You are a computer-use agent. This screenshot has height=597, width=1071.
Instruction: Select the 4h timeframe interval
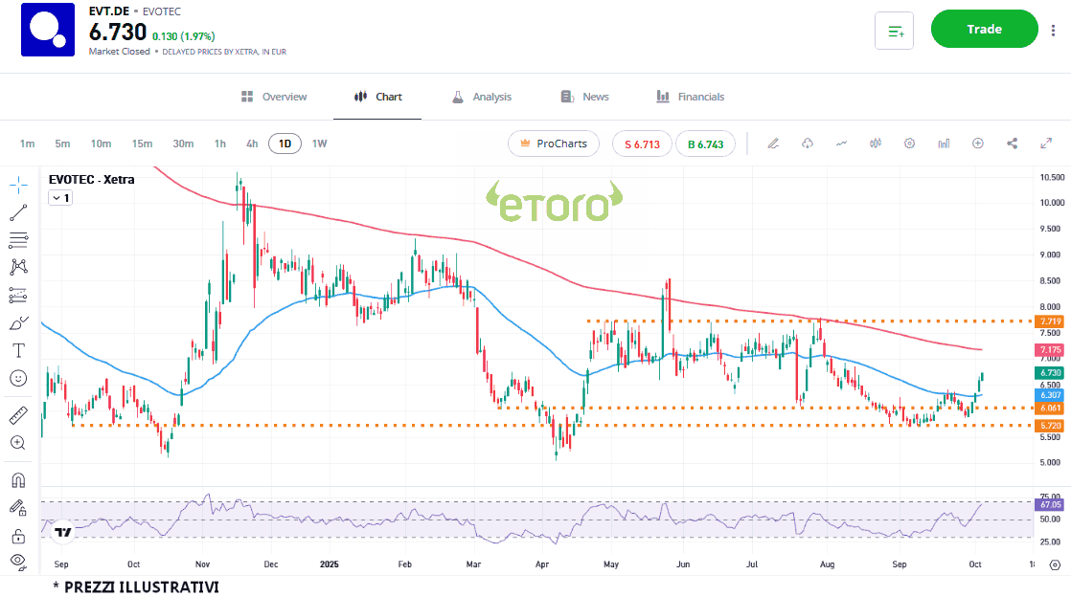[x=252, y=144]
